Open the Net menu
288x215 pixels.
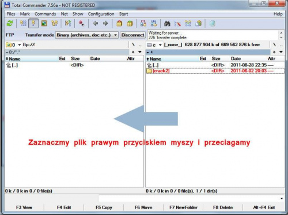(x=65, y=14)
